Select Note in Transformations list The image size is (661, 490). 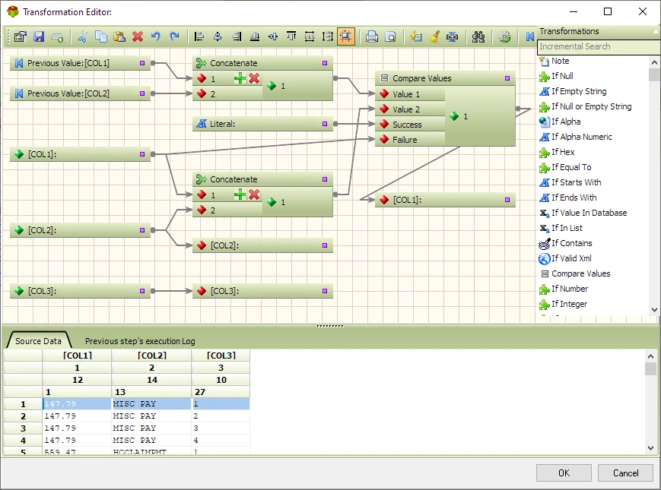(x=560, y=61)
